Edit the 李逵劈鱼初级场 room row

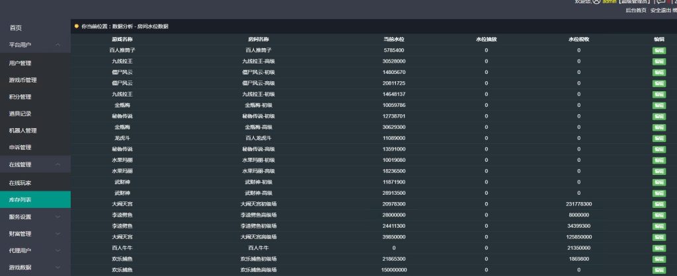tap(659, 226)
